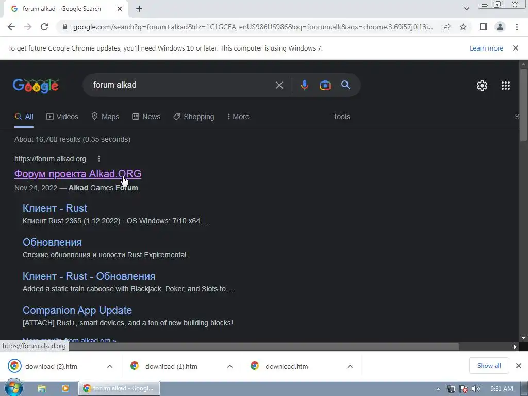This screenshot has height=396, width=528.
Task: Switch to the Maps tab
Action: 105,117
